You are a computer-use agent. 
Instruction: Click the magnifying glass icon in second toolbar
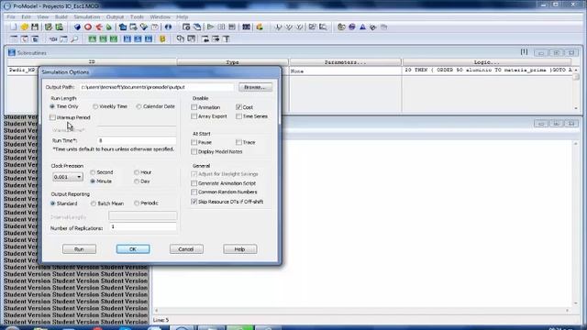(74, 38)
